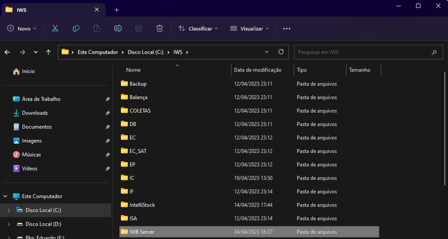The width and height of the screenshot is (448, 239).
Task: Open the See more options menu
Action: click(x=287, y=29)
